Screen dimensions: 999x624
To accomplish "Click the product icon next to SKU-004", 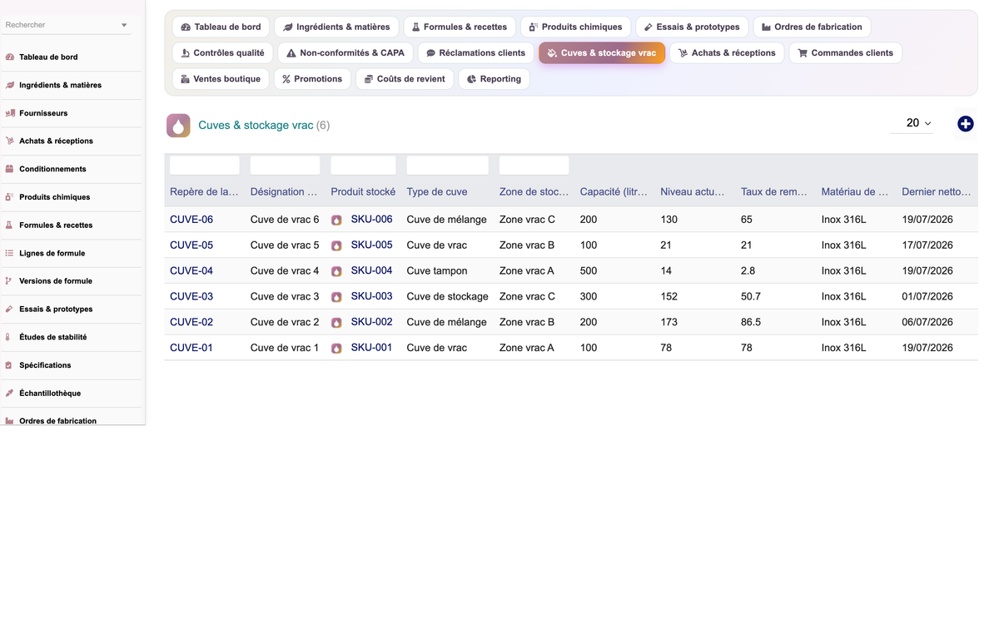I will click(x=336, y=271).
